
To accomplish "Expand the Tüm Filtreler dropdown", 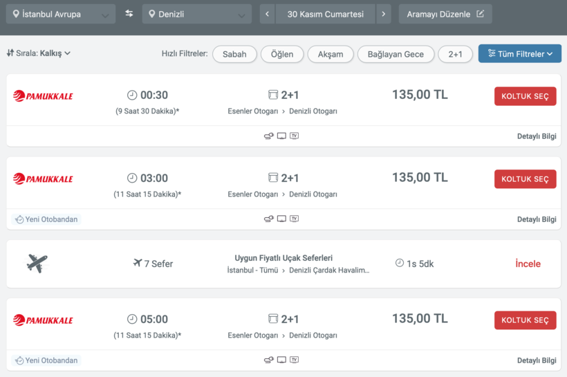I will coord(519,54).
